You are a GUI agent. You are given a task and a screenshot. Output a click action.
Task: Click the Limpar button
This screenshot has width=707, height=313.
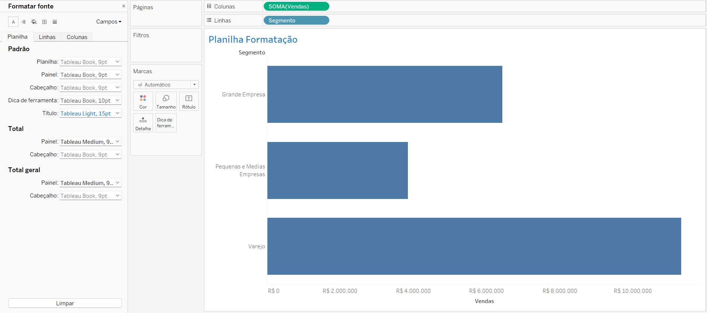coord(65,303)
